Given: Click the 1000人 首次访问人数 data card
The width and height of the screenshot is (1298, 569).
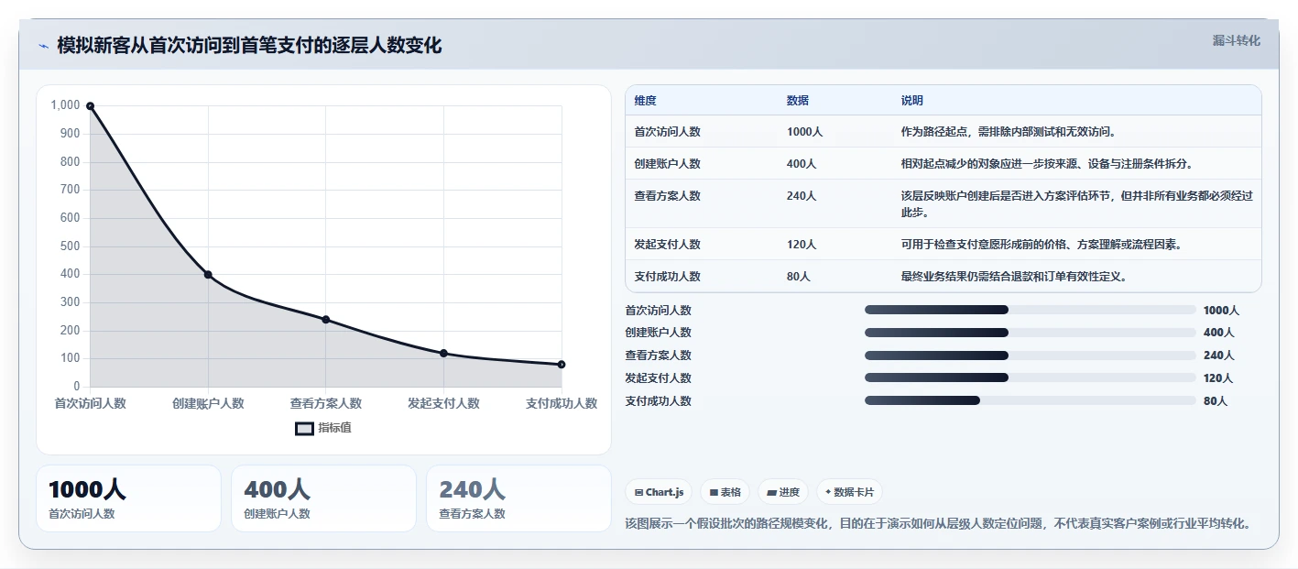Looking at the screenshot, I should coord(128,498).
